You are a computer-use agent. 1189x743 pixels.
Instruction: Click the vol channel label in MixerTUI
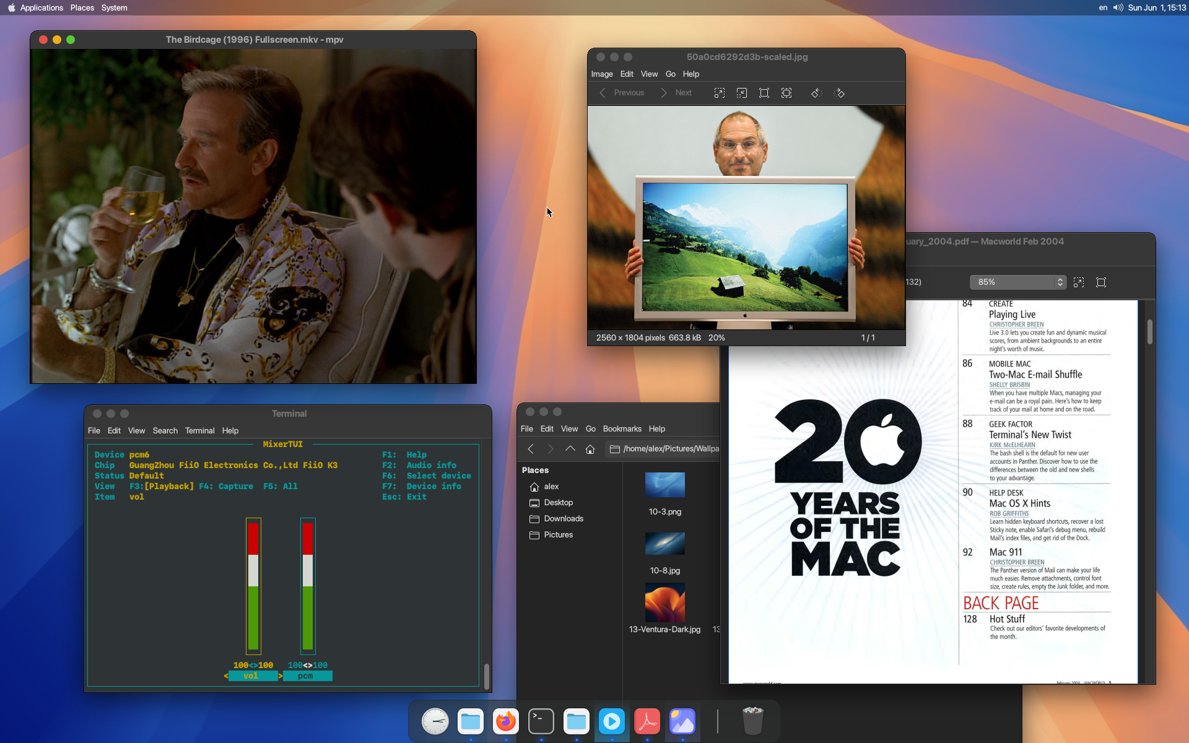coord(253,676)
